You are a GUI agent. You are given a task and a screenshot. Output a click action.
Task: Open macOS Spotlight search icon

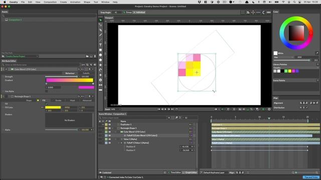pyautogui.click(x=294, y=2)
